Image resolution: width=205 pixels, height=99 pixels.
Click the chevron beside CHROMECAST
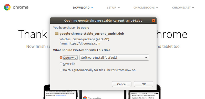pyautogui.click(x=193, y=7)
